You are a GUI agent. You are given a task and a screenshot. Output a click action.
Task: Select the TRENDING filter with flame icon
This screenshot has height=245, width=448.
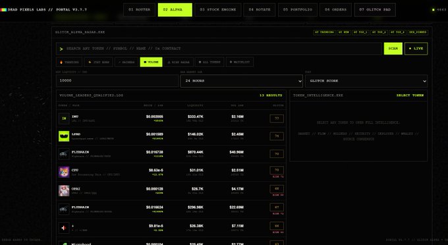[x=69, y=62]
